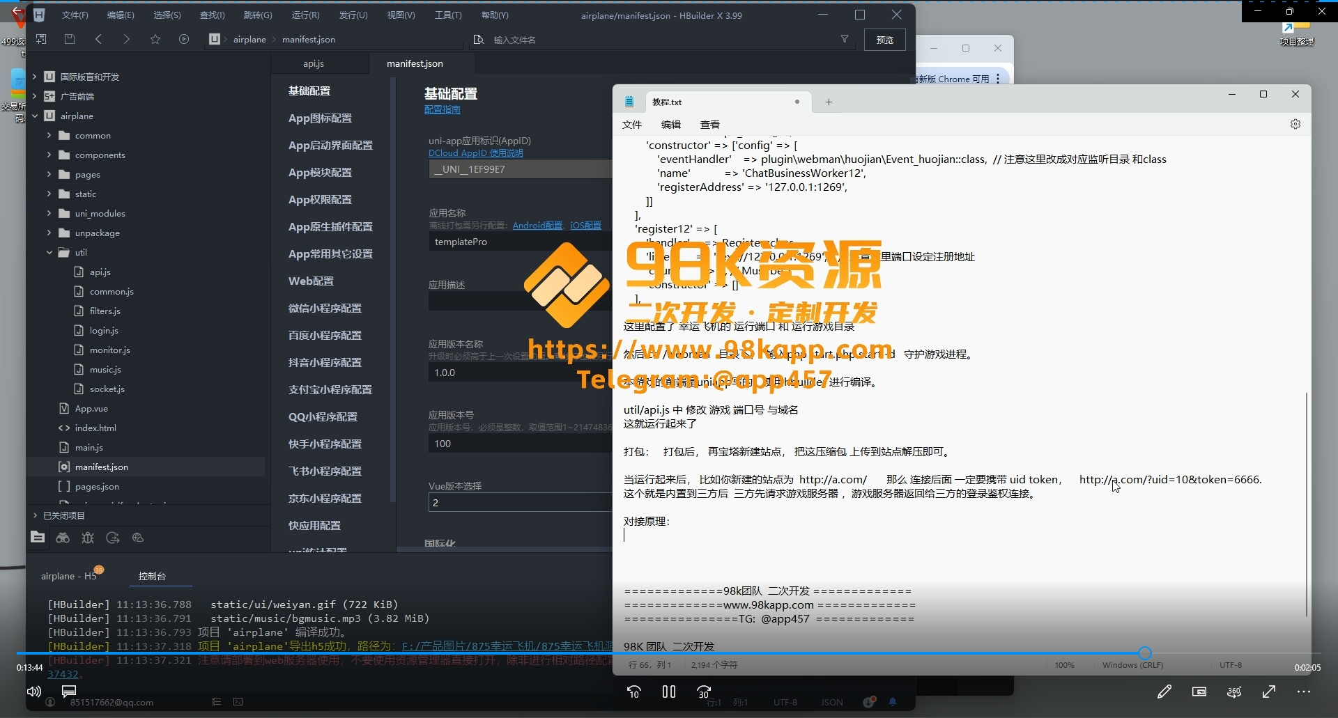1338x718 pixels.
Task: Click the video progress slider handle
Action: pyautogui.click(x=1145, y=653)
